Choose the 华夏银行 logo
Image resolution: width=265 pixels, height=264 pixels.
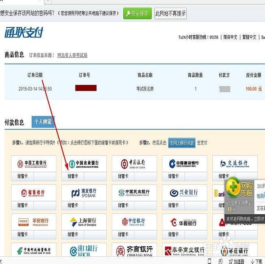(184, 222)
